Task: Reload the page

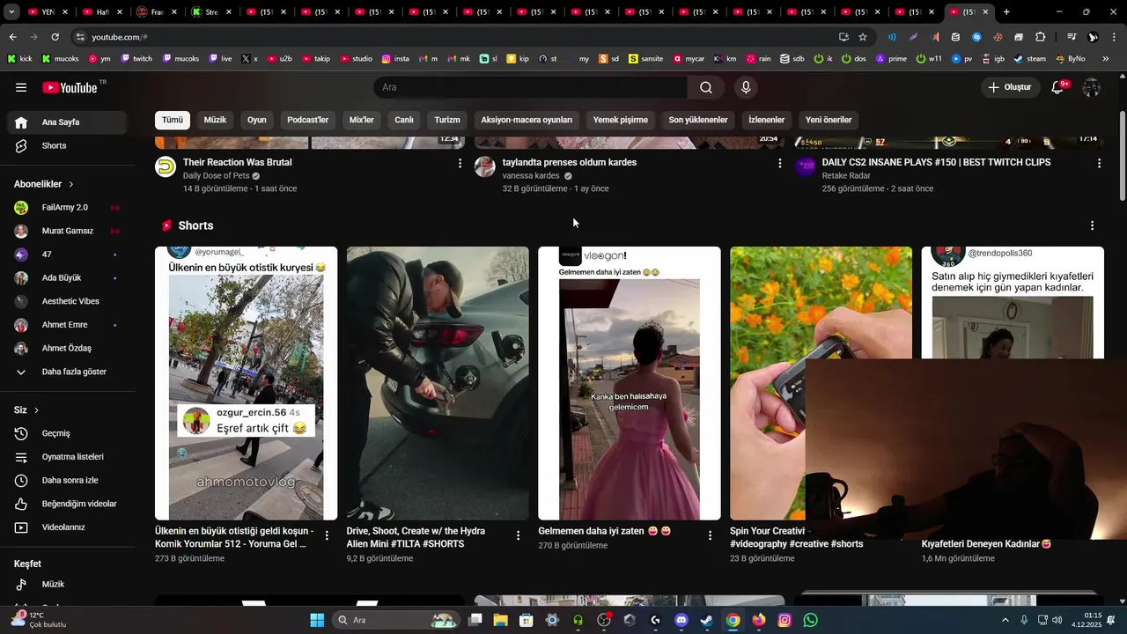Action: click(55, 37)
